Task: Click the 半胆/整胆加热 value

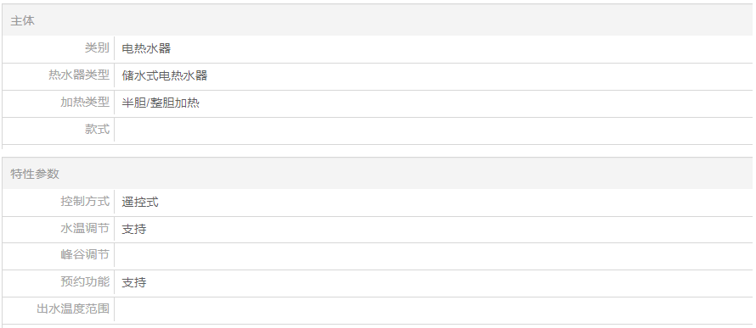Action: [161, 103]
